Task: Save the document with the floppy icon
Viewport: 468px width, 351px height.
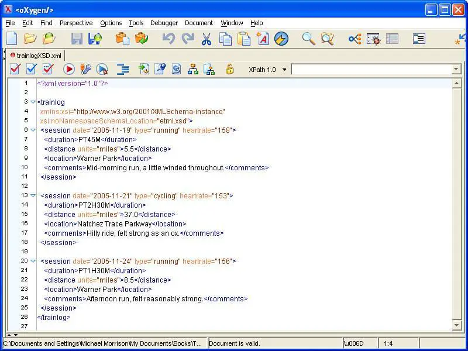Action: pyautogui.click(x=77, y=39)
